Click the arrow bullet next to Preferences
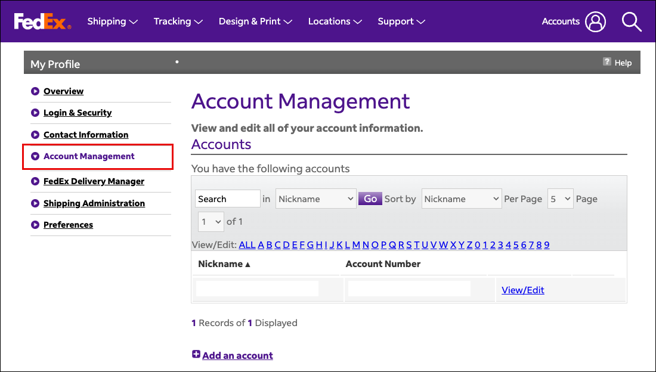This screenshot has height=372, width=656. click(35, 225)
